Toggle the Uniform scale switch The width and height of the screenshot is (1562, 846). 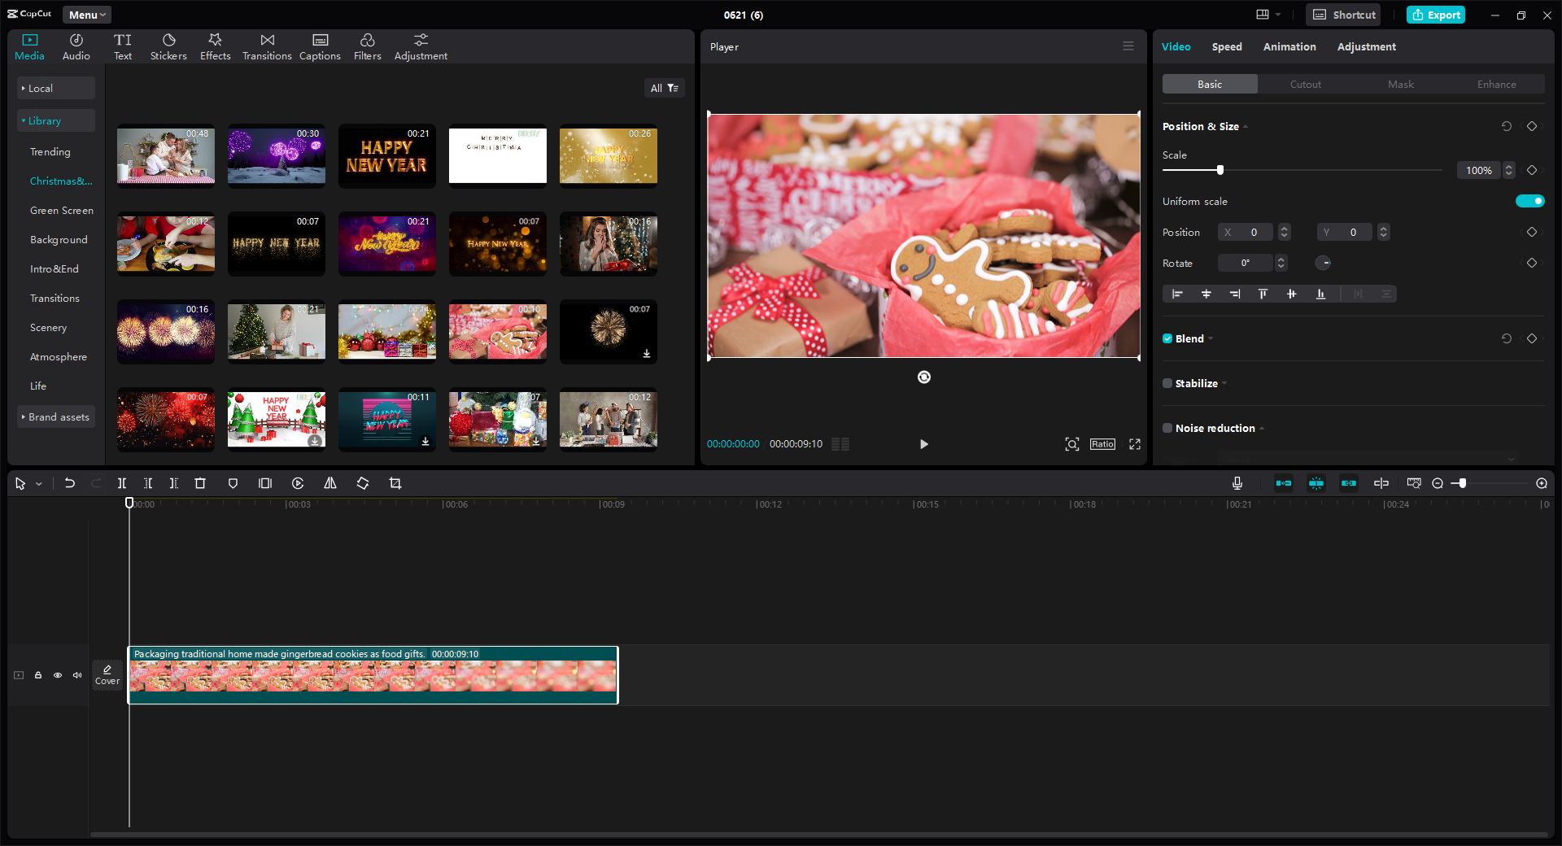point(1529,201)
